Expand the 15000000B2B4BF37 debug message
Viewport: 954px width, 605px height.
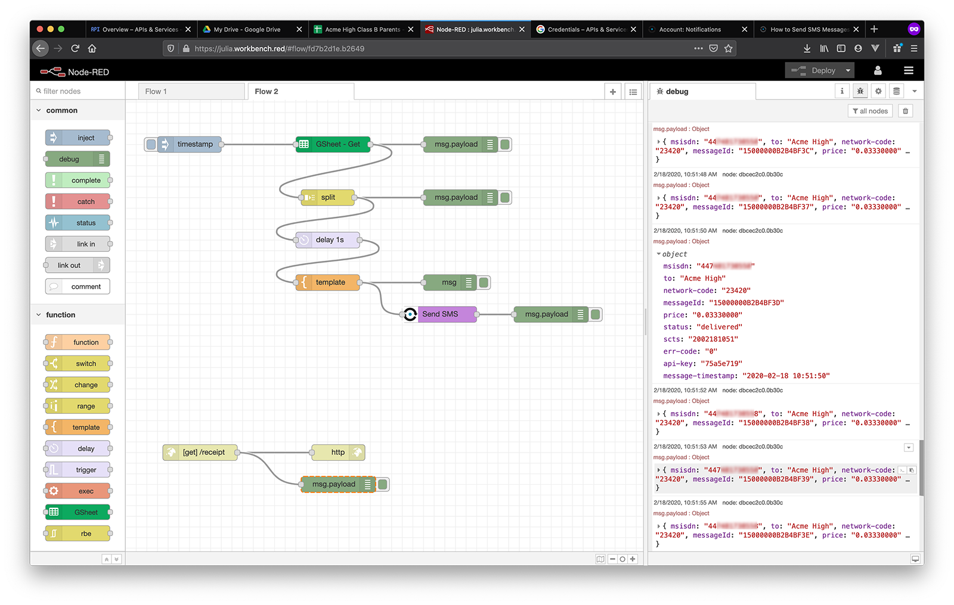pyautogui.click(x=659, y=198)
